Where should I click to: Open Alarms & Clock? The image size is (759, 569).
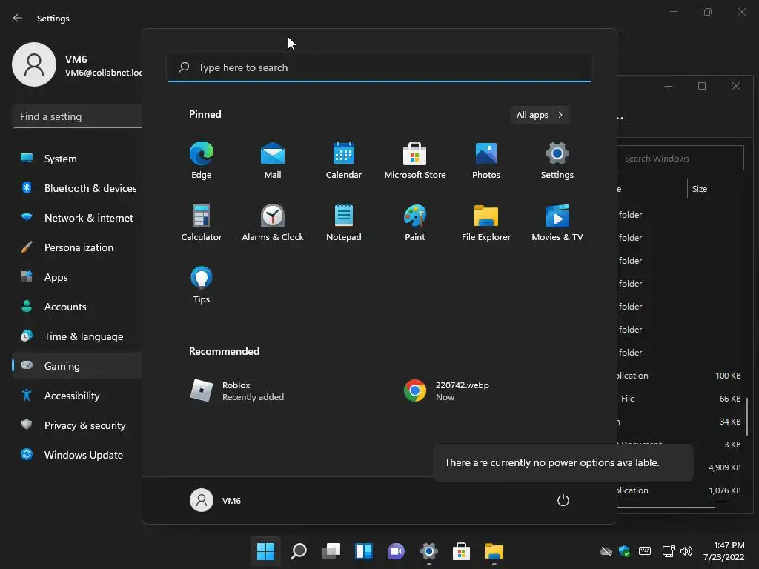pos(273,222)
